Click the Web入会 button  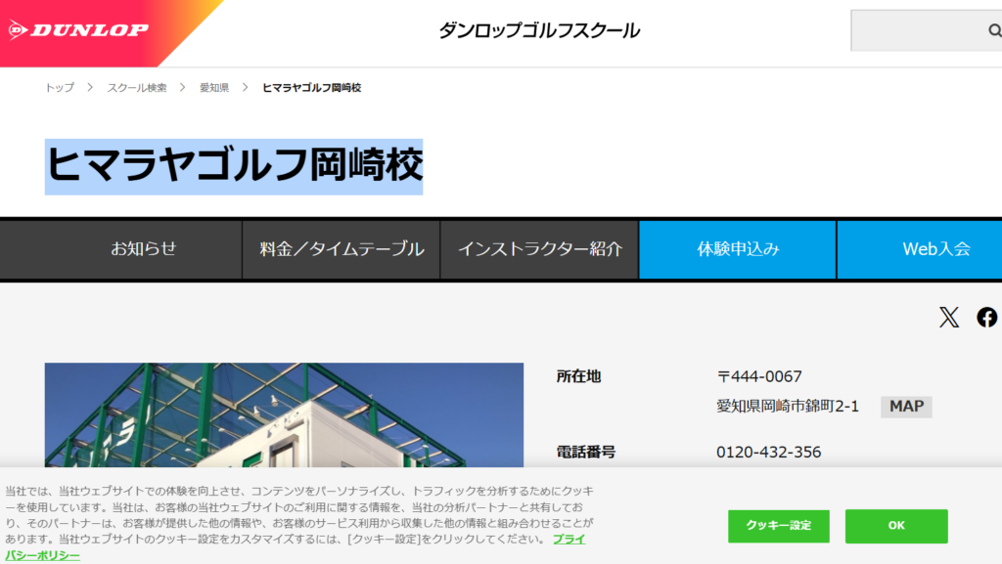point(930,249)
